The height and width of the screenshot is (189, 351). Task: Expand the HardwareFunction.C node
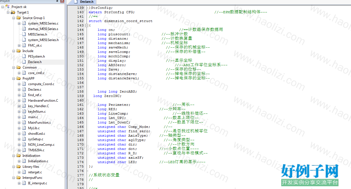coord(19,101)
